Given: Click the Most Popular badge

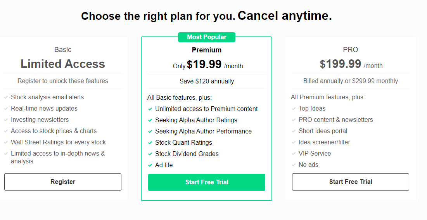Looking at the screenshot, I should coord(207,37).
